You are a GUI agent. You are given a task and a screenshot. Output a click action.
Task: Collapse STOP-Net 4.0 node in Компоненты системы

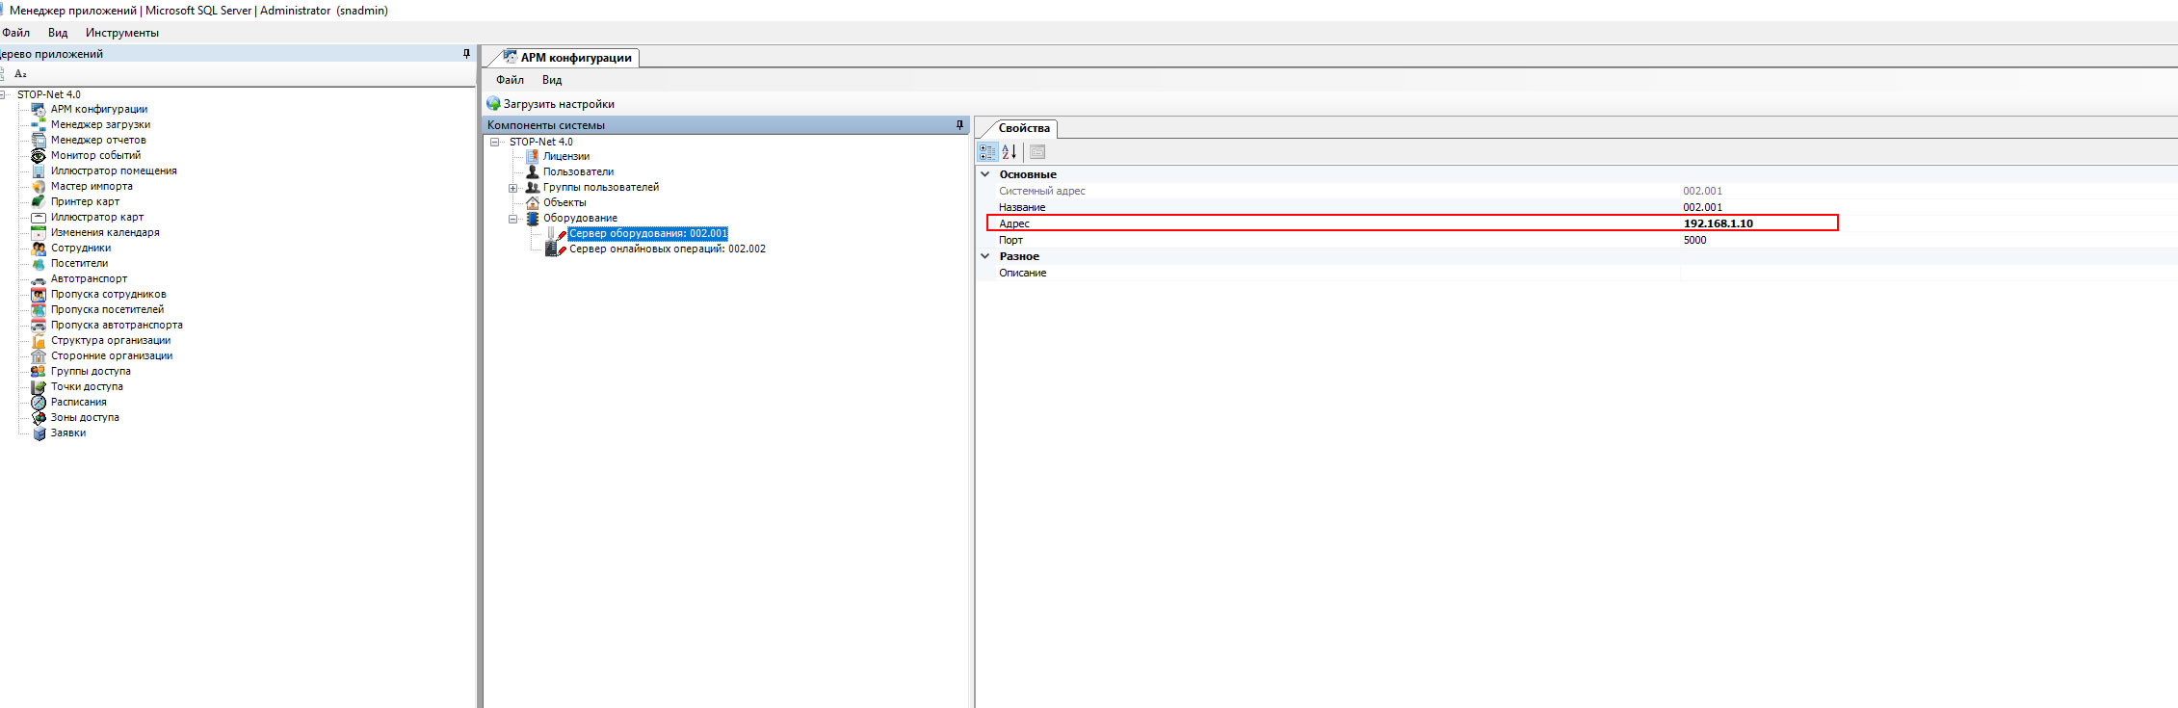point(495,142)
